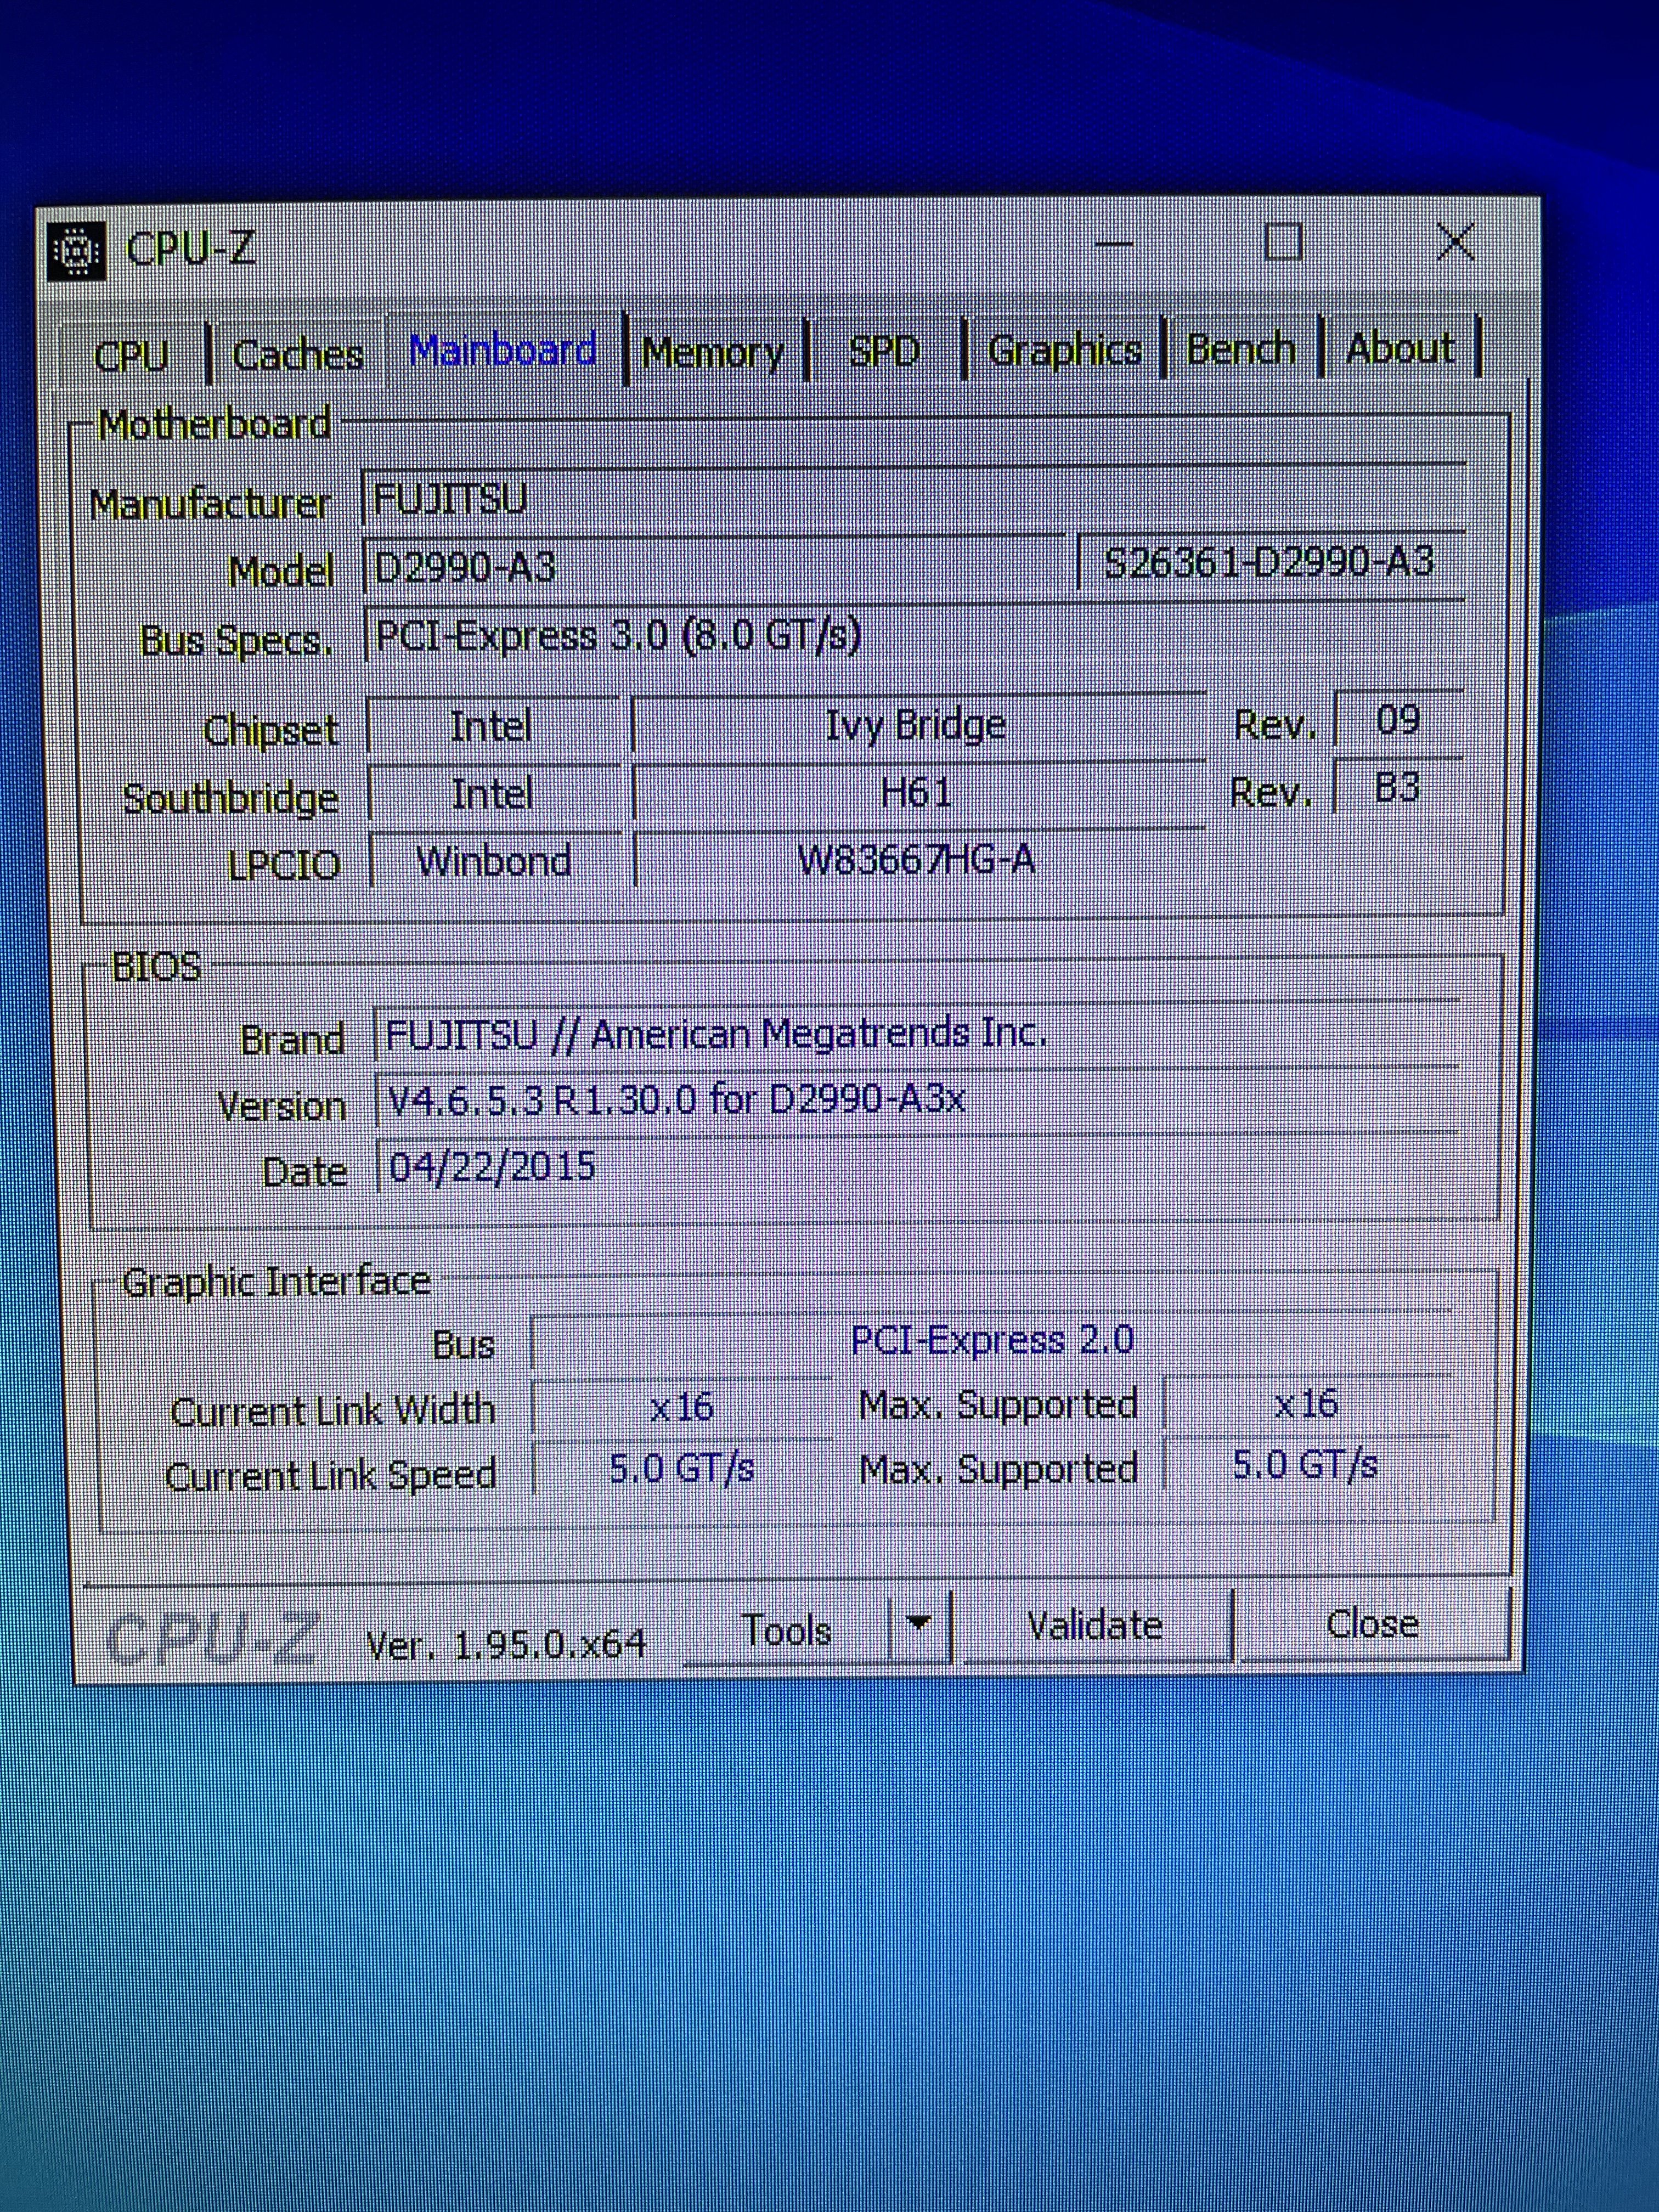Open the About tab
Image resolution: width=1659 pixels, height=2212 pixels.
1399,348
